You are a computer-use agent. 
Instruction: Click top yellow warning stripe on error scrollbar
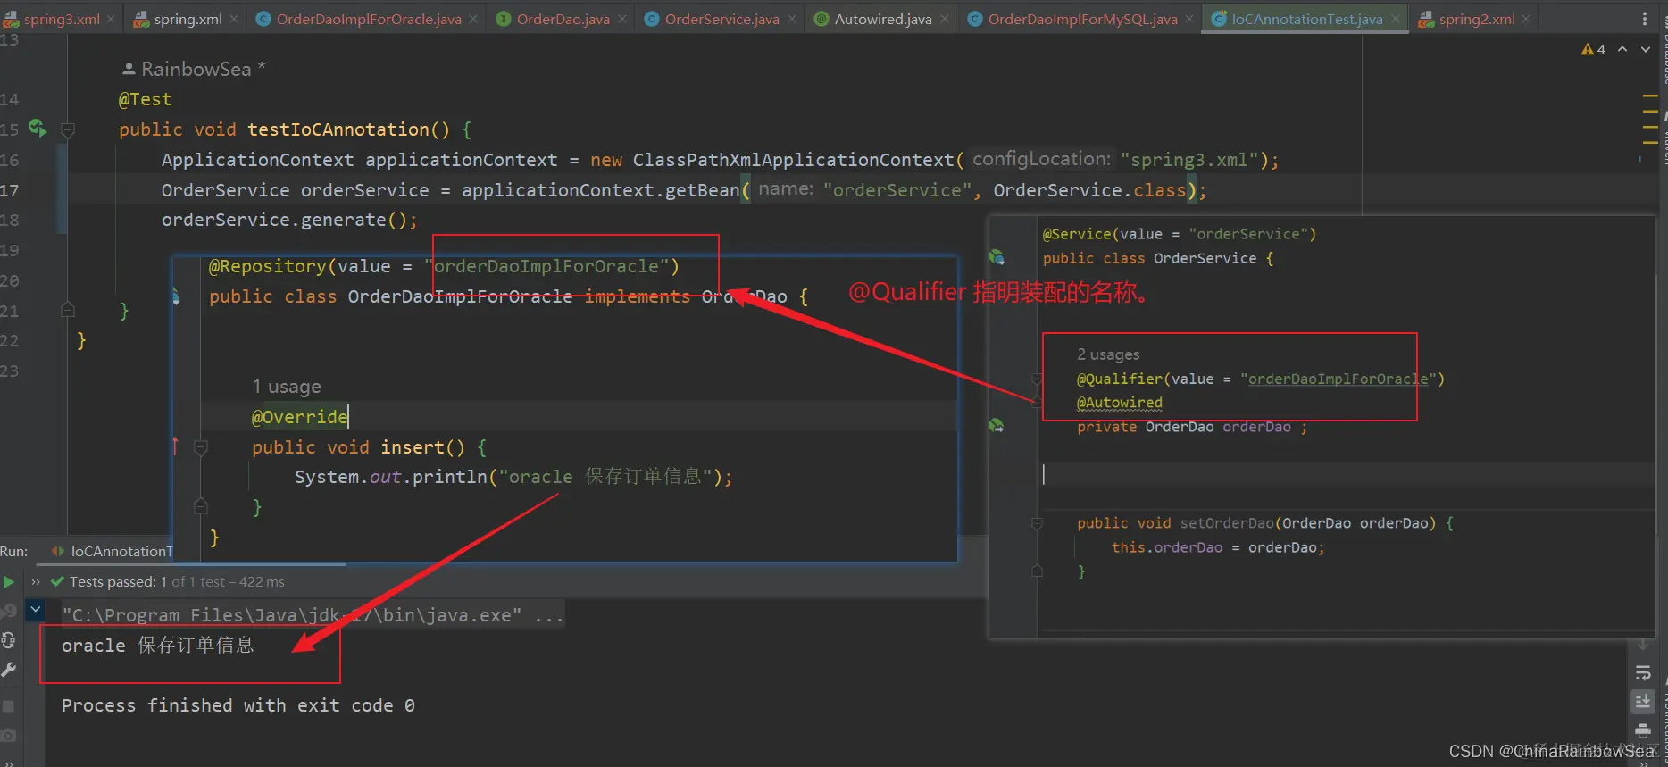tap(1650, 96)
